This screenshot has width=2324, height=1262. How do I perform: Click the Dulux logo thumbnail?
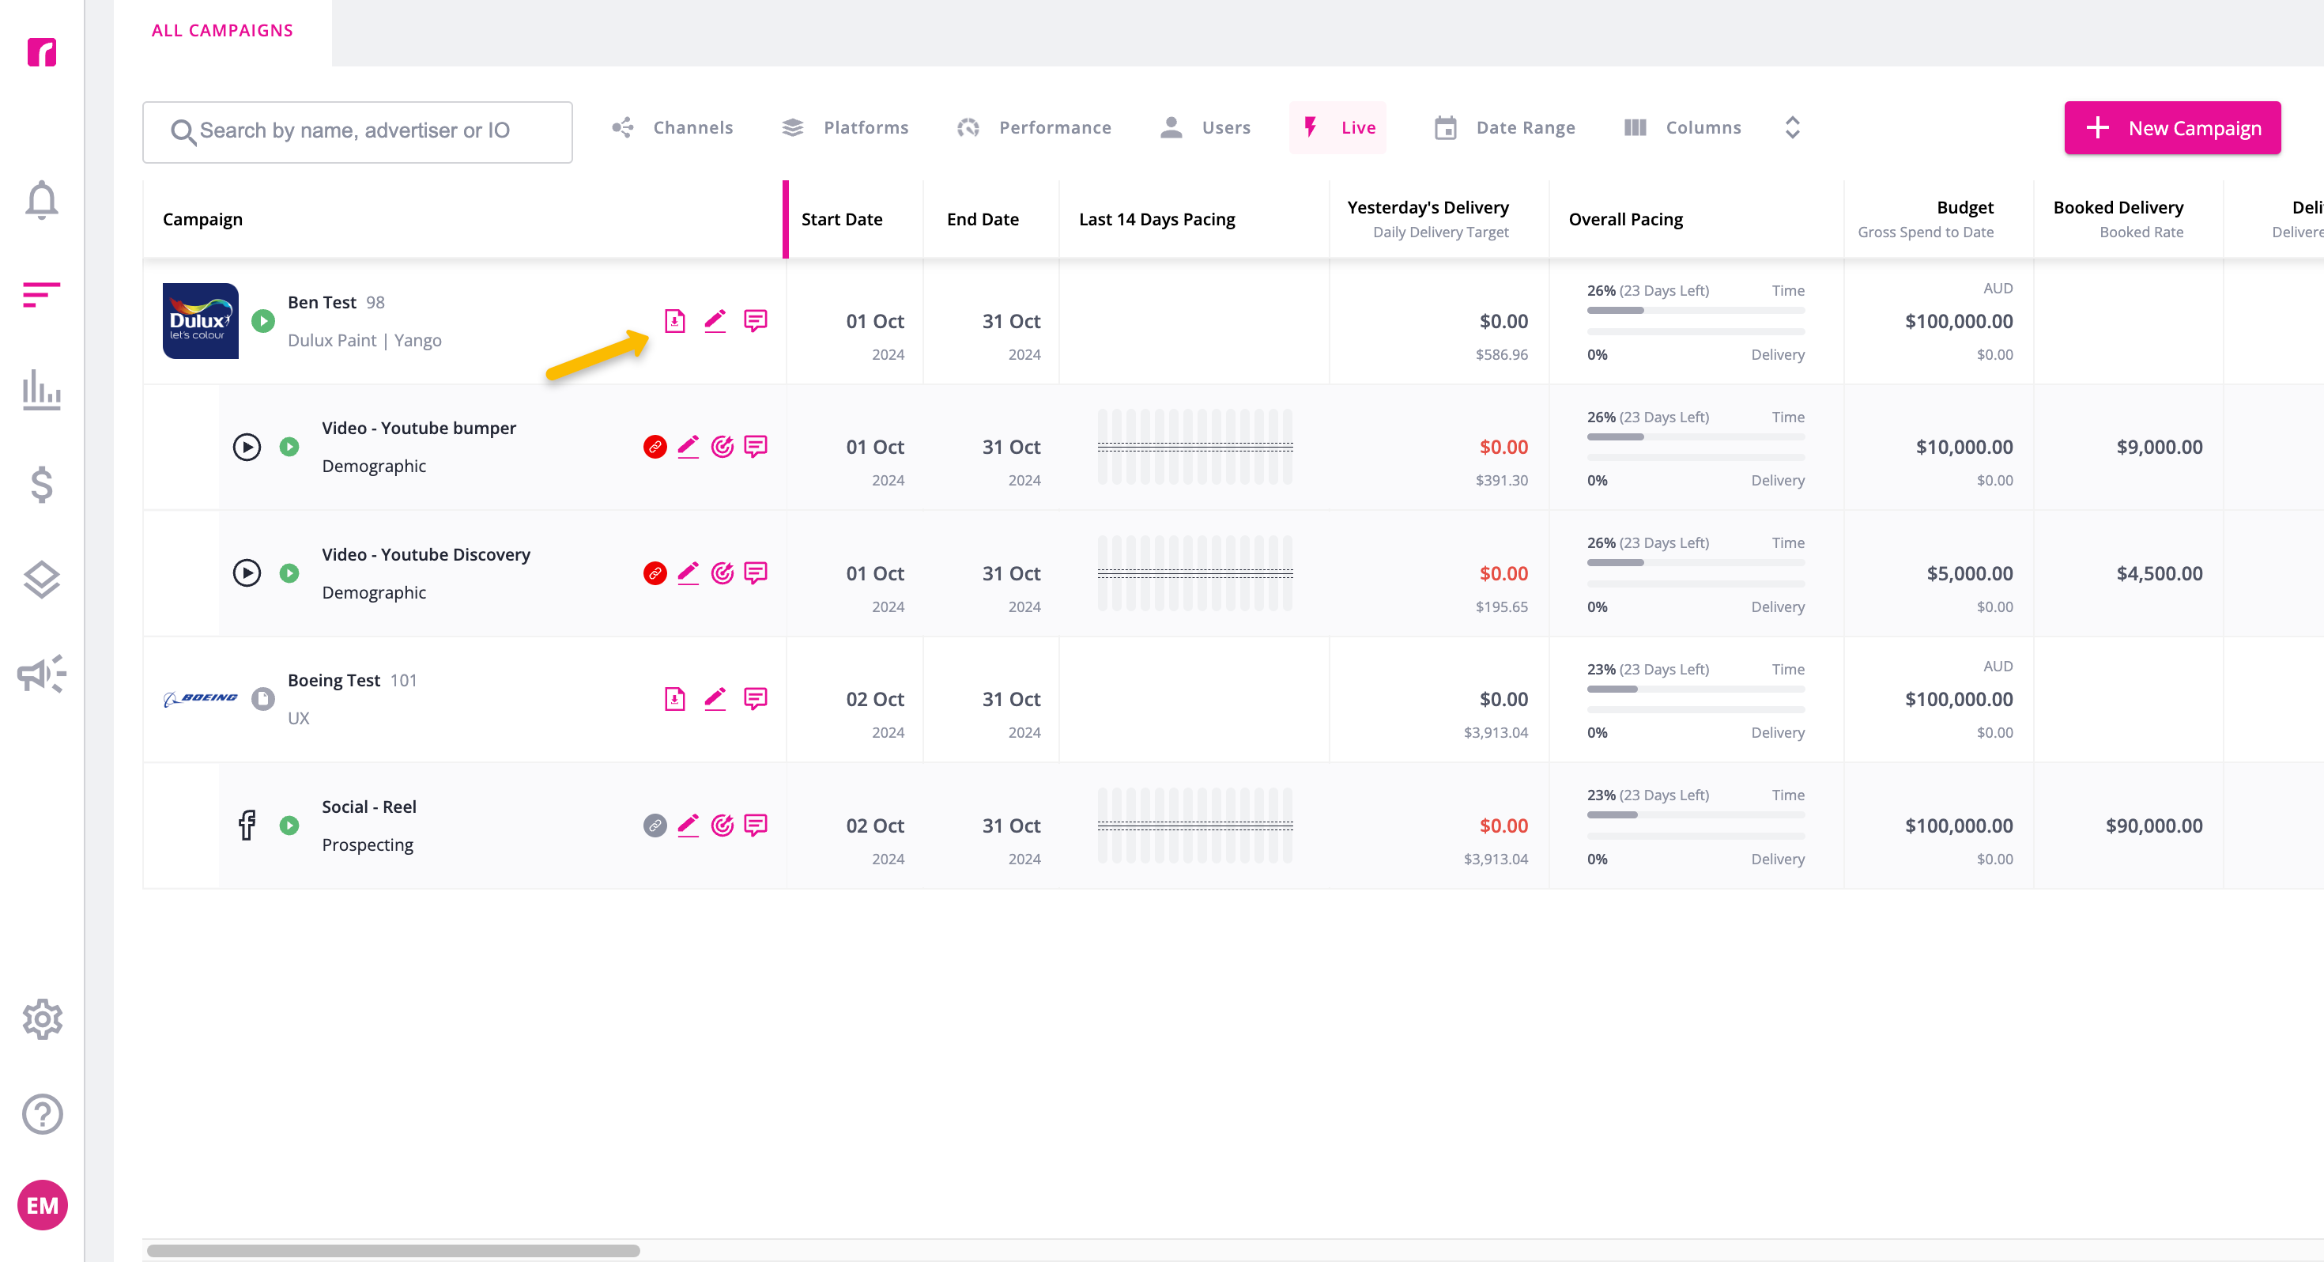click(200, 320)
